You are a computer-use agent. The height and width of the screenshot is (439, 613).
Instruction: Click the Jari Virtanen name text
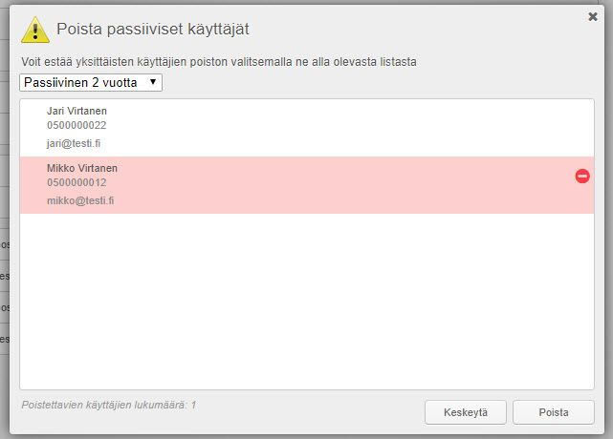(77, 111)
